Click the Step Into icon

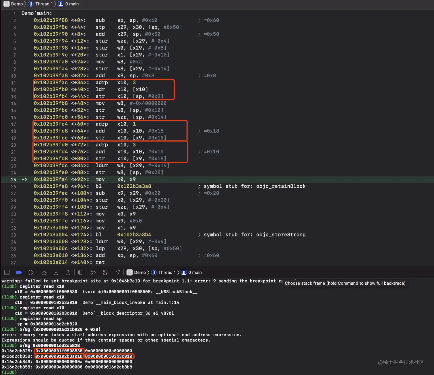[x=56, y=272]
